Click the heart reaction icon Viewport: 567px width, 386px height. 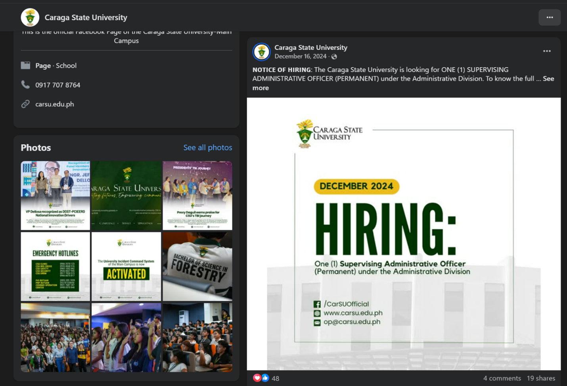(x=257, y=378)
